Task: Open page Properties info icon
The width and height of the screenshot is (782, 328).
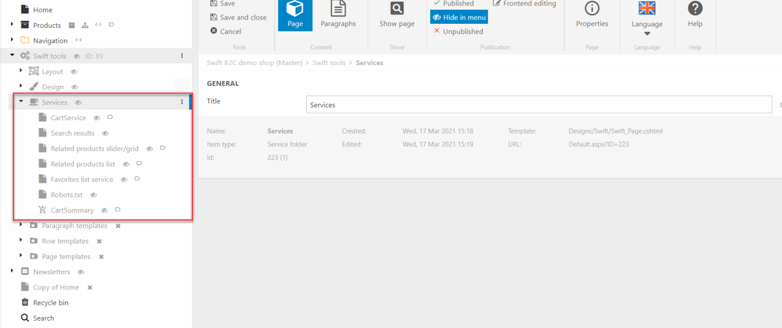Action: tap(591, 9)
